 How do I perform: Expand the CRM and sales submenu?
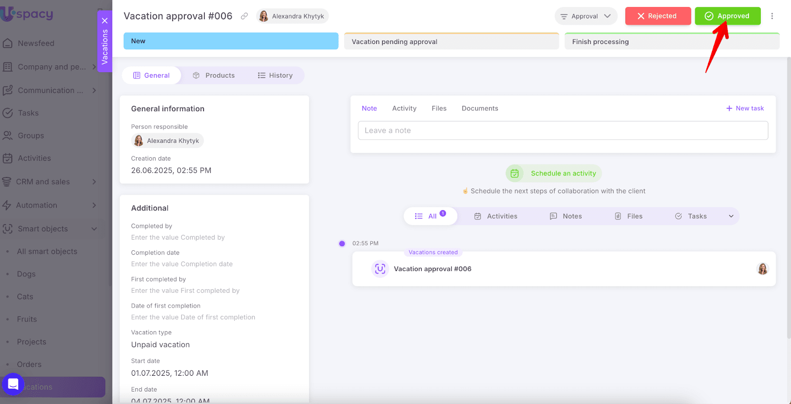tap(94, 182)
